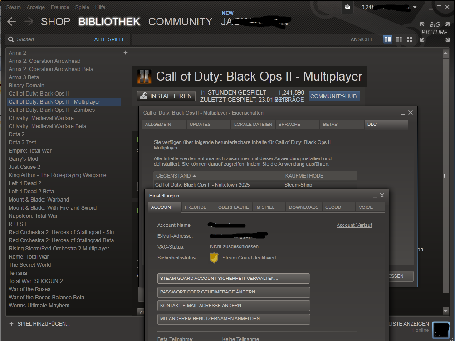This screenshot has height=341, width=455.
Task: Switch to the detail view icon
Action: 388,39
